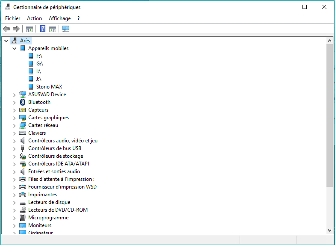This screenshot has height=245, width=335.
Task: Select the G:\ portable device
Action: tap(40, 64)
